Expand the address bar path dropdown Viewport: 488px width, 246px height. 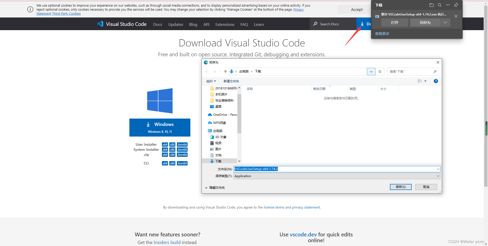[x=371, y=72]
